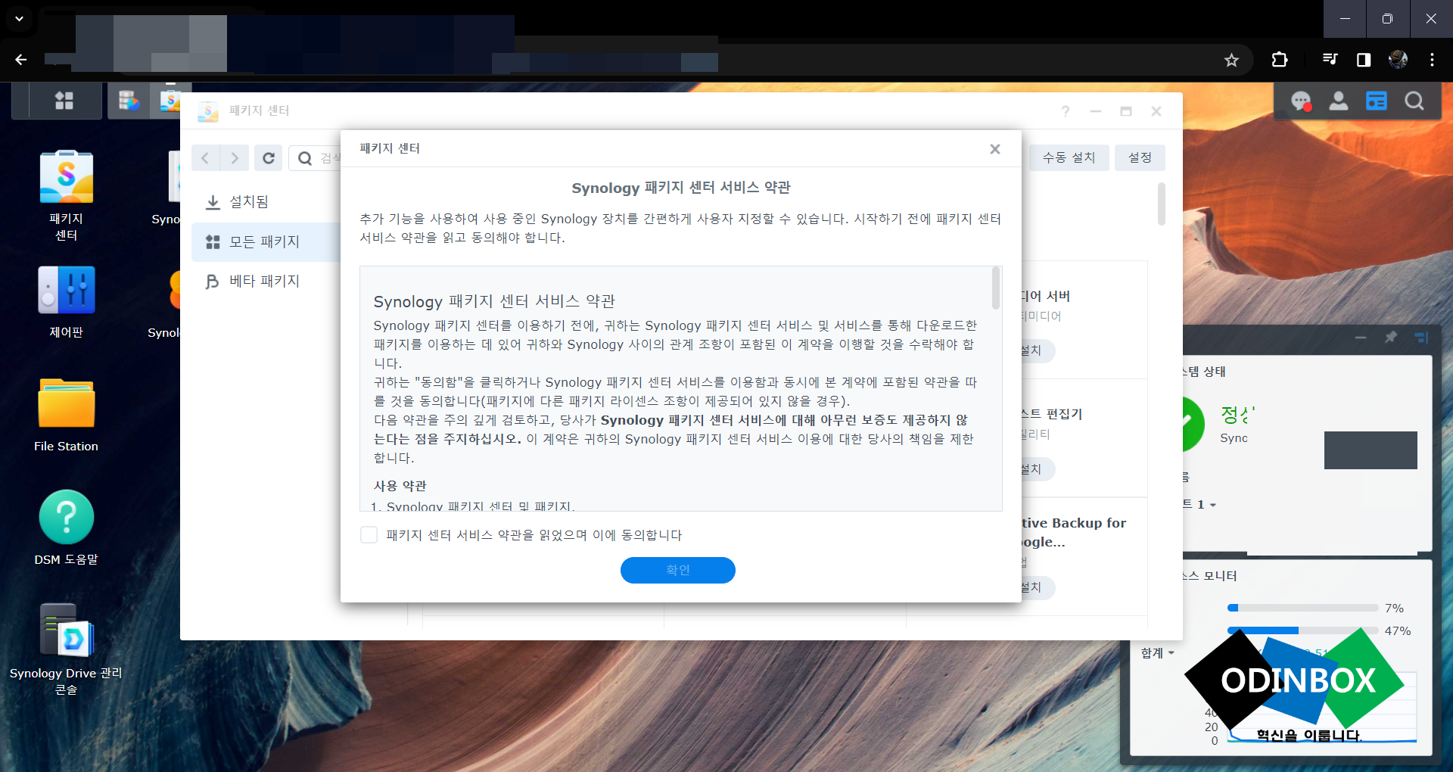Click the Package Center search field
Screen dimensions: 1453x772
point(315,157)
